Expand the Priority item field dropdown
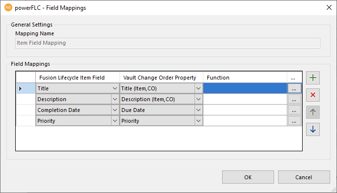This screenshot has height=193, width=337. click(x=115, y=121)
